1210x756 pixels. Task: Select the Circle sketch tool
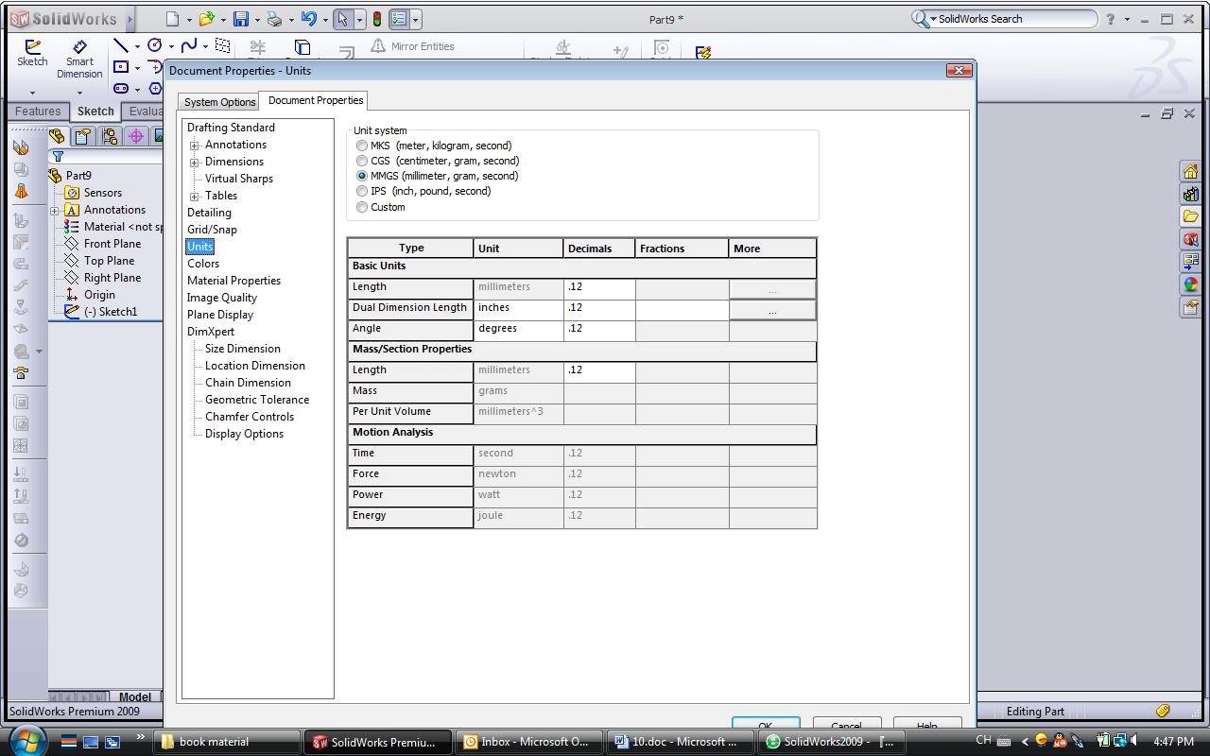(154, 45)
